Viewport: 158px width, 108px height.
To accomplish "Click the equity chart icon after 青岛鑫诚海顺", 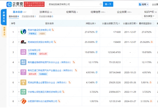I will tap(74, 62).
